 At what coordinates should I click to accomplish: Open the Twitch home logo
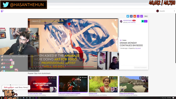(2, 11)
